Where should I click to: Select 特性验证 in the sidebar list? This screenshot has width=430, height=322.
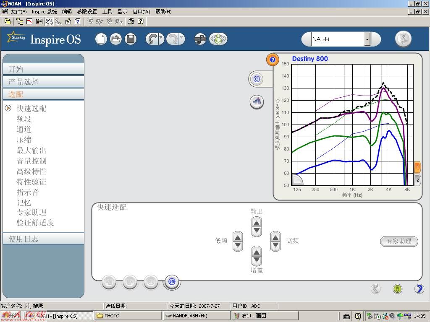(x=31, y=182)
